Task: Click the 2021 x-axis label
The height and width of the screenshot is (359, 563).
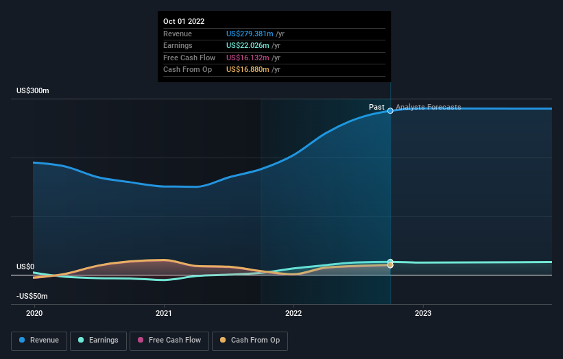Action: 164,313
